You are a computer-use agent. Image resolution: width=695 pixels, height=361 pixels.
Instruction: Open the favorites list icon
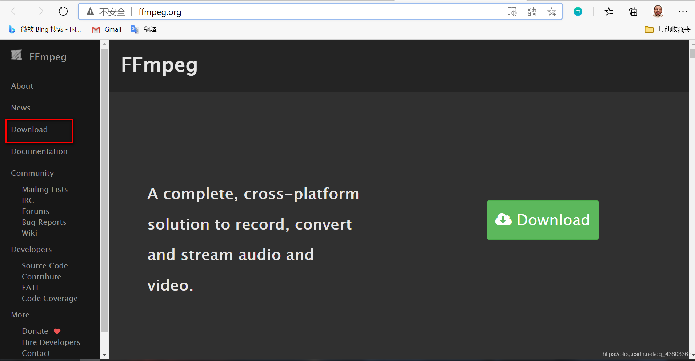pyautogui.click(x=609, y=12)
